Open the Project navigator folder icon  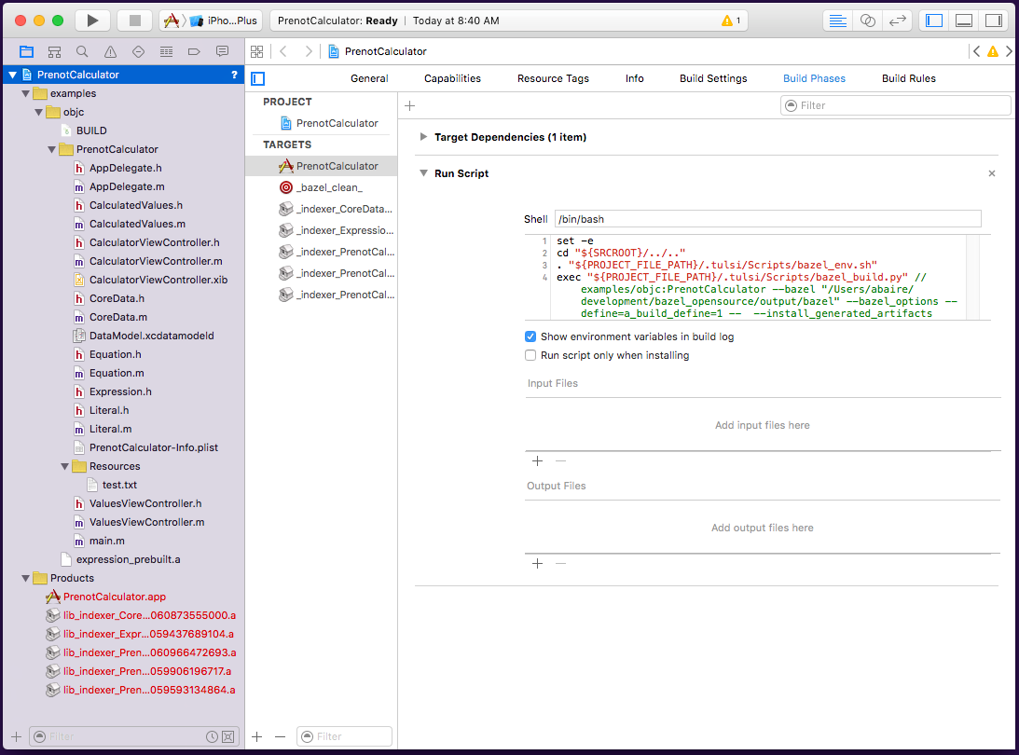click(x=27, y=51)
